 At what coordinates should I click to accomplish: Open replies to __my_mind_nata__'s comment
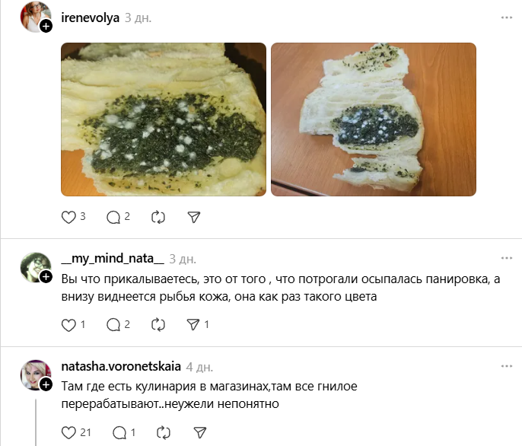(113, 325)
